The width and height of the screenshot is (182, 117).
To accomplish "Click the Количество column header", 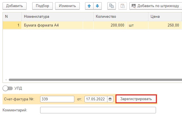I will (121, 17).
